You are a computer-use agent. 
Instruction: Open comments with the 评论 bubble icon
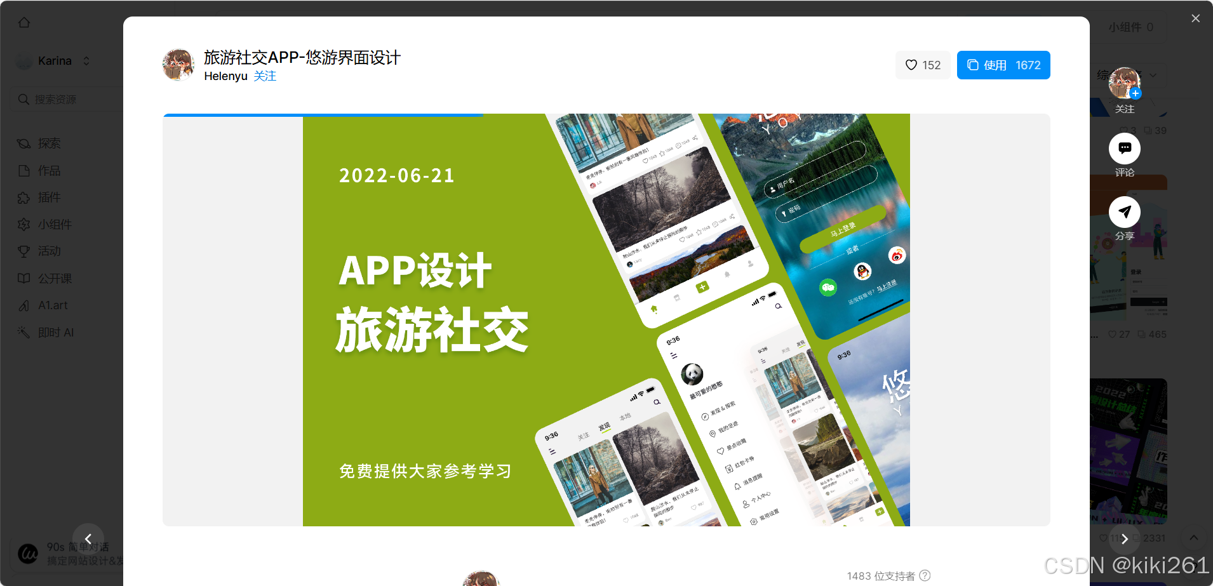1125,148
